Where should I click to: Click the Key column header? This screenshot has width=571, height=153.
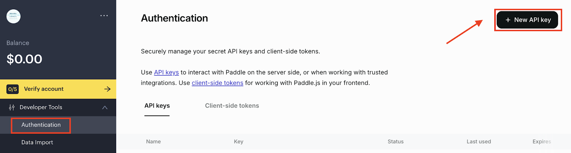pos(238,142)
